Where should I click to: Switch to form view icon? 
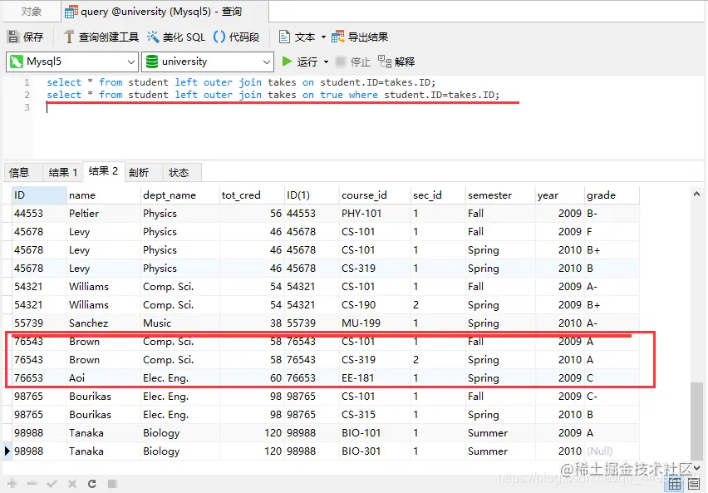pos(694,484)
